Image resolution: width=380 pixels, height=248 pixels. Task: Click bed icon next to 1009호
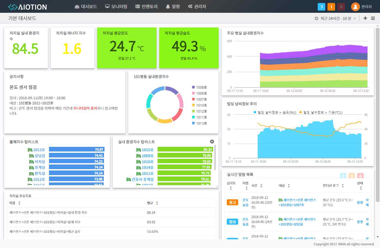(x=139, y=156)
